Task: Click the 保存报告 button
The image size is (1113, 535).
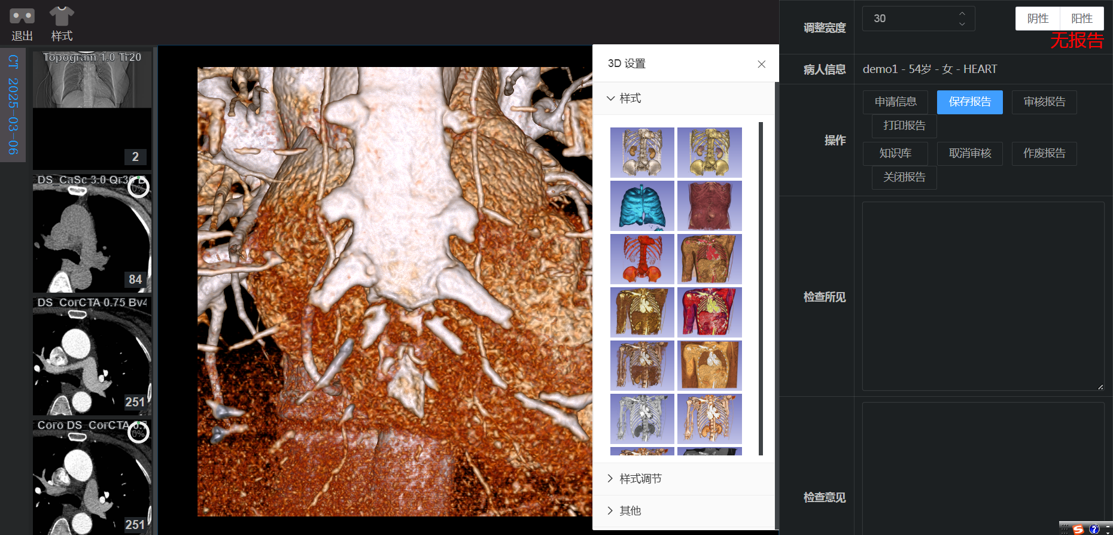Action: 969,102
